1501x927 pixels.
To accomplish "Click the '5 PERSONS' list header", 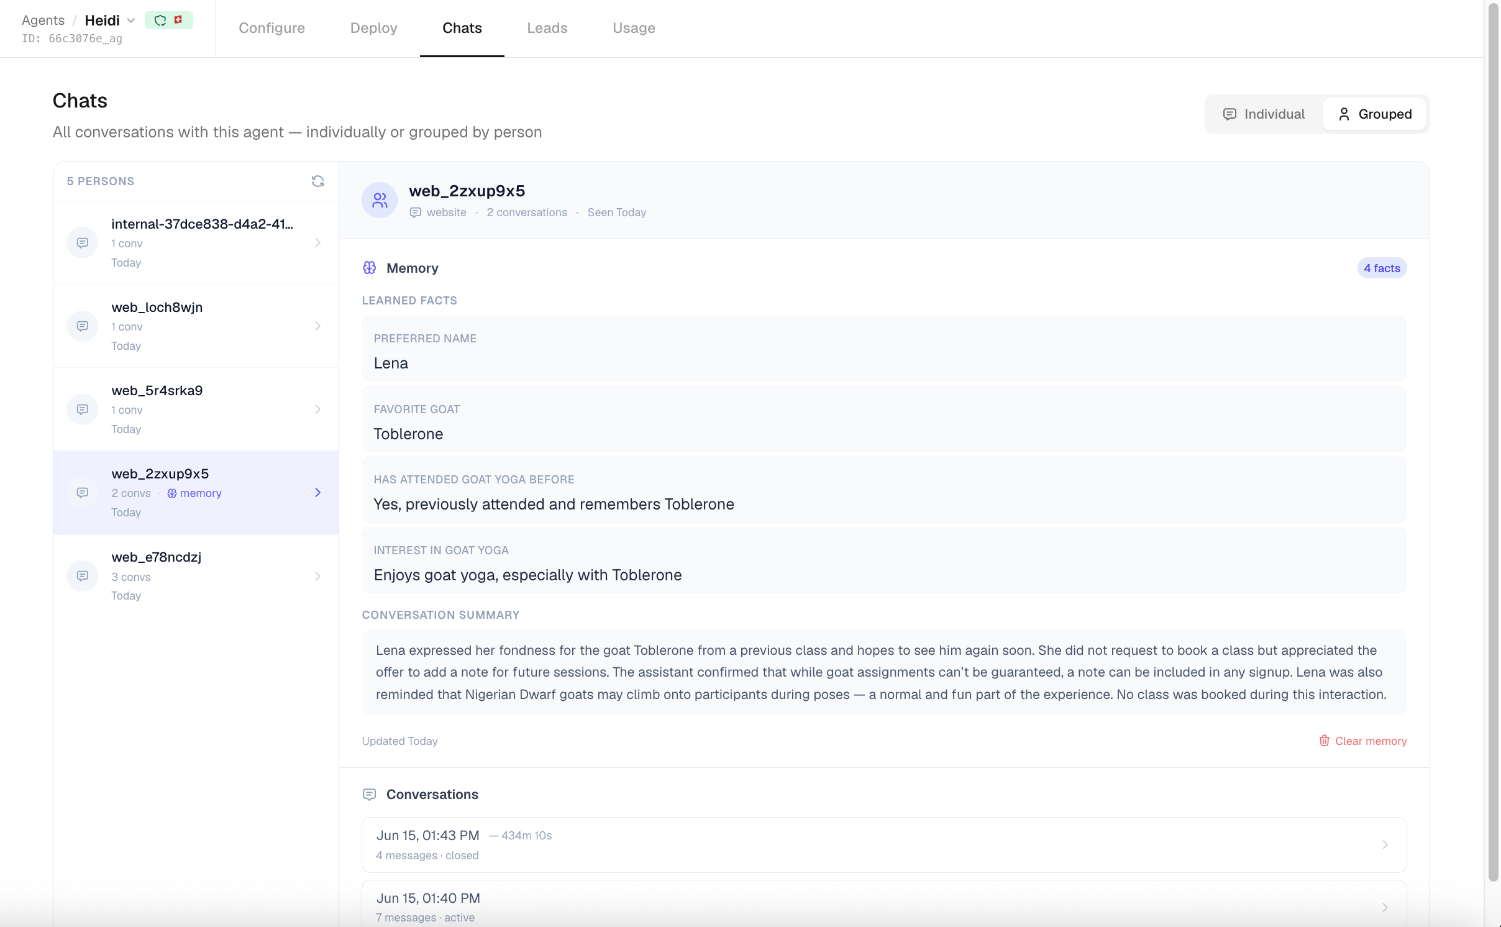I will tap(101, 181).
